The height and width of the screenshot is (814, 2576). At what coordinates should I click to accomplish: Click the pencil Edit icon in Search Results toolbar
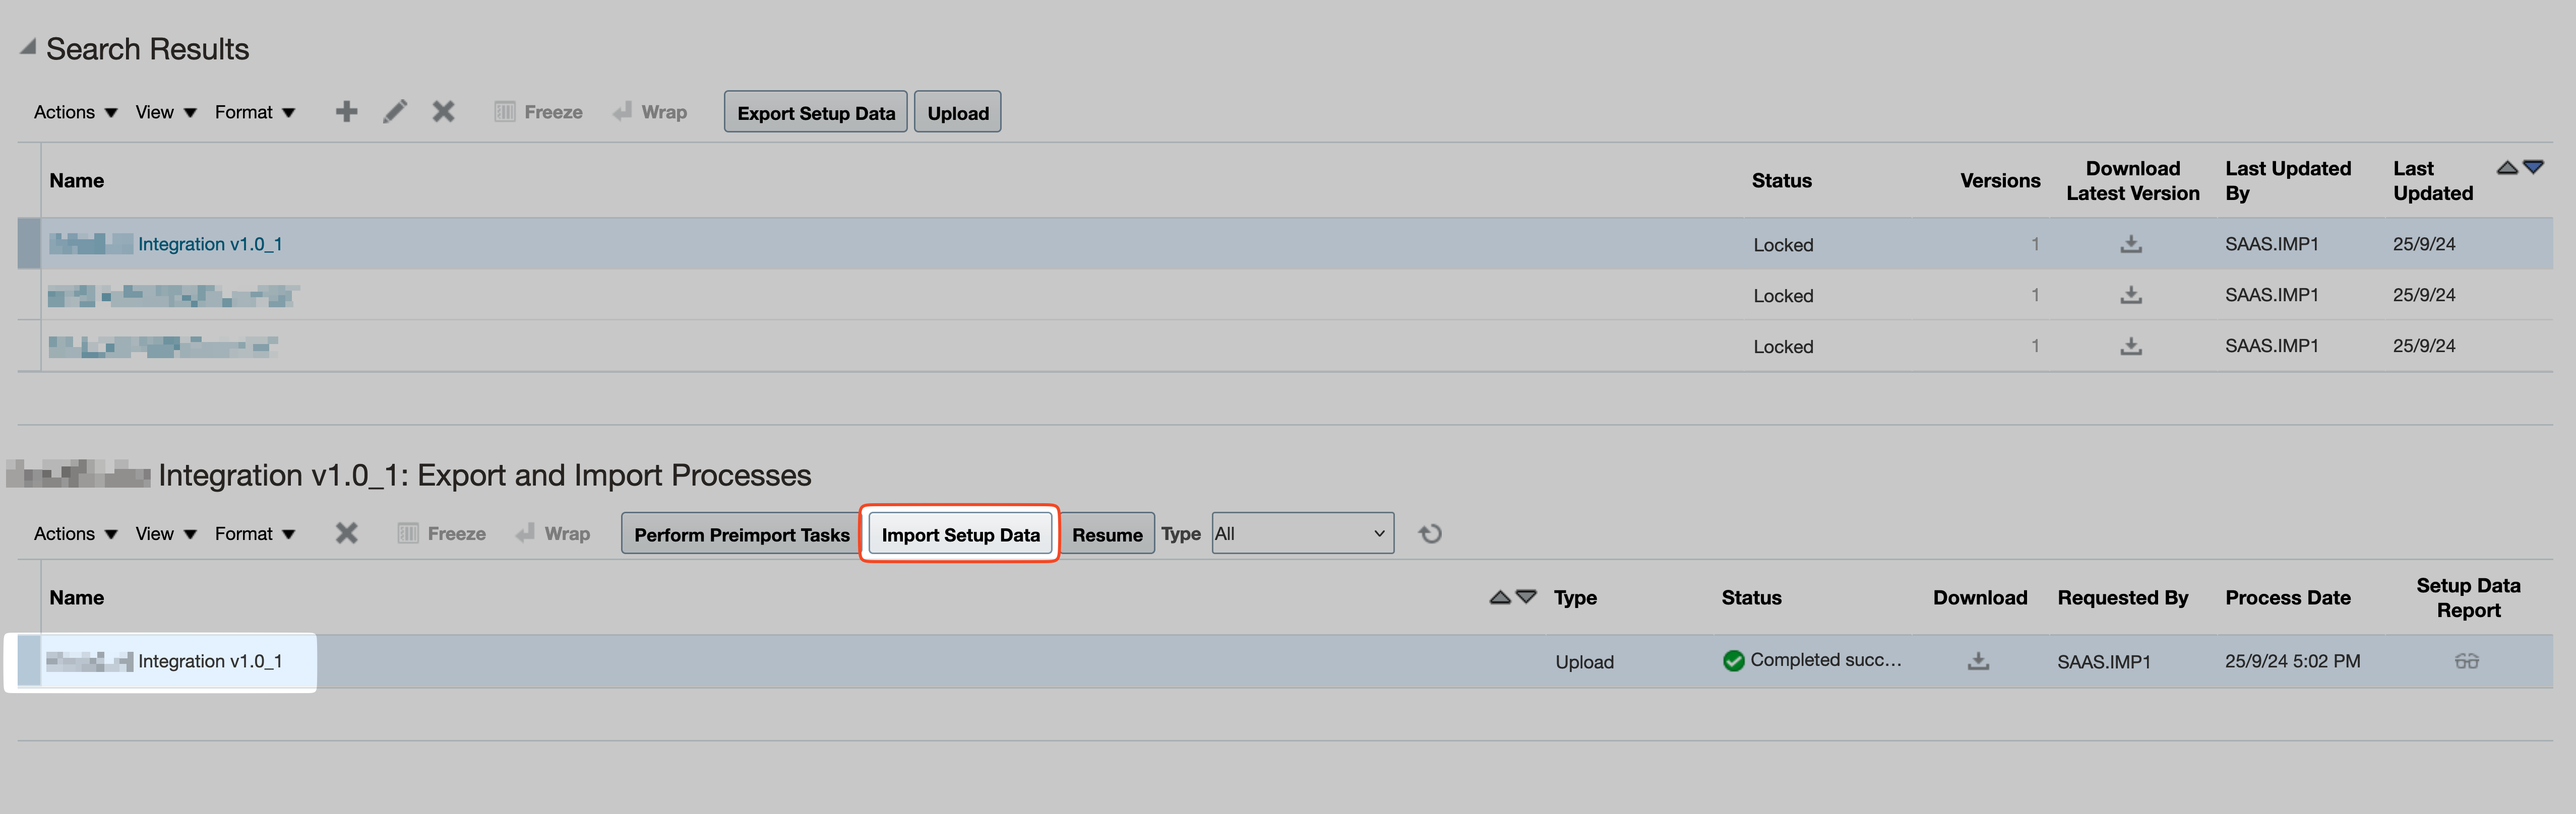[395, 112]
